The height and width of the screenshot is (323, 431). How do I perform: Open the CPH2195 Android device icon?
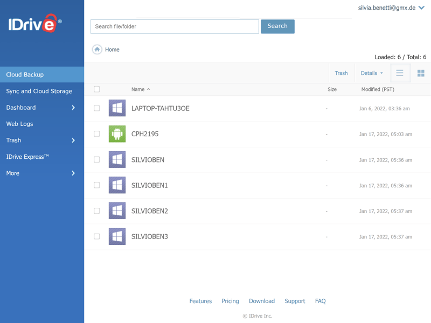[117, 134]
